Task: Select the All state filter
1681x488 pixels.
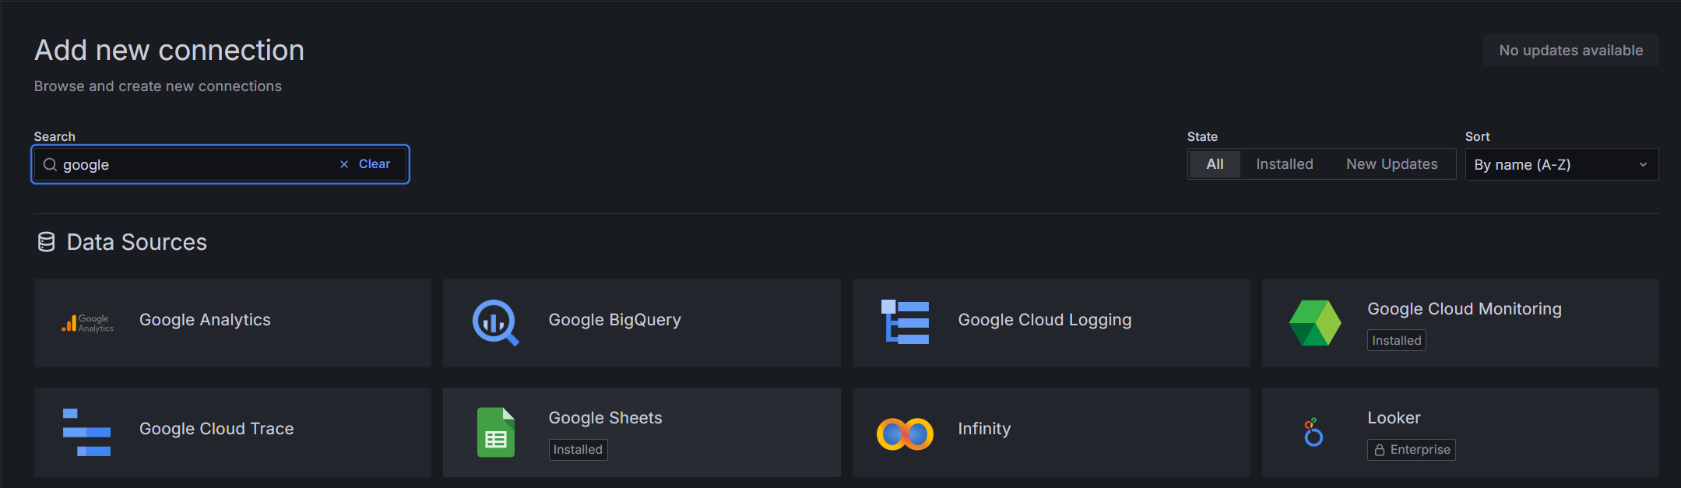Action: (x=1215, y=164)
